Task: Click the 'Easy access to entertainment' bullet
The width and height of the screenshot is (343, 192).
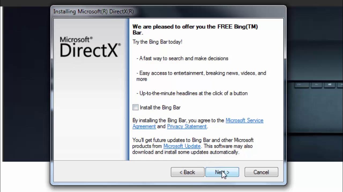Action: tap(201, 76)
